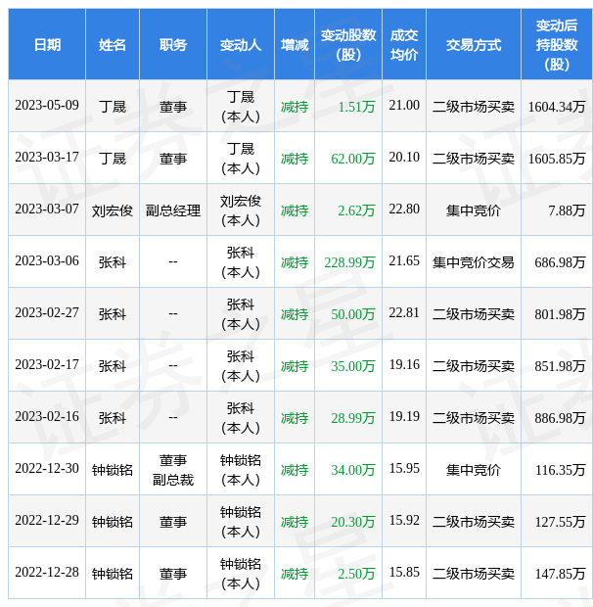Click the name 刘宏俊 in 姓名 column

113,210
